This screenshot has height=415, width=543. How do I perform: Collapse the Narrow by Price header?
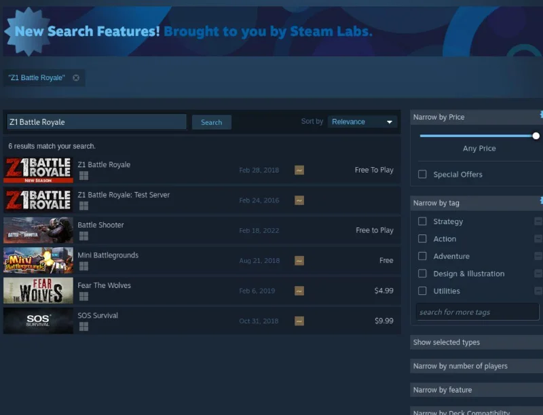[x=476, y=117]
